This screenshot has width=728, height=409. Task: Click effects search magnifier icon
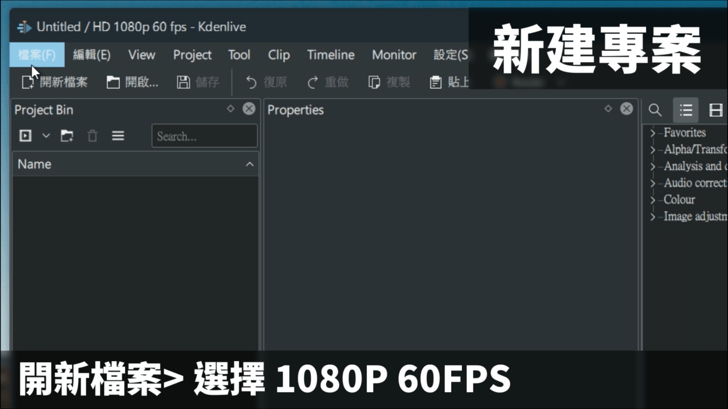tap(656, 110)
